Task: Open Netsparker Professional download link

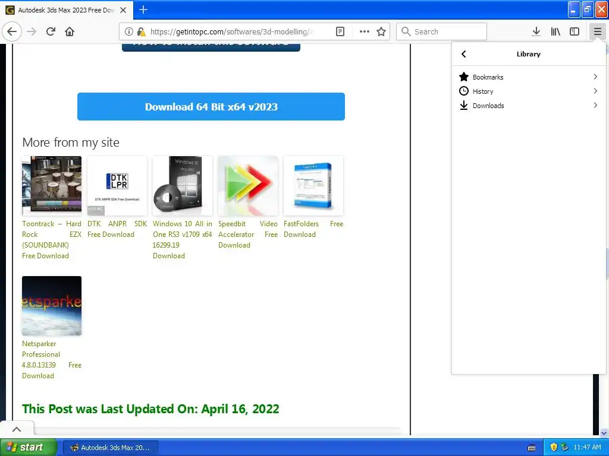Action: click(x=52, y=359)
